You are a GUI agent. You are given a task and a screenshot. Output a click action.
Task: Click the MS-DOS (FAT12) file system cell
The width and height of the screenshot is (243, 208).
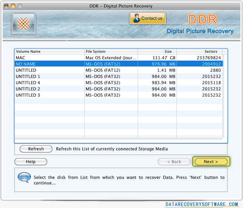(x=111, y=70)
